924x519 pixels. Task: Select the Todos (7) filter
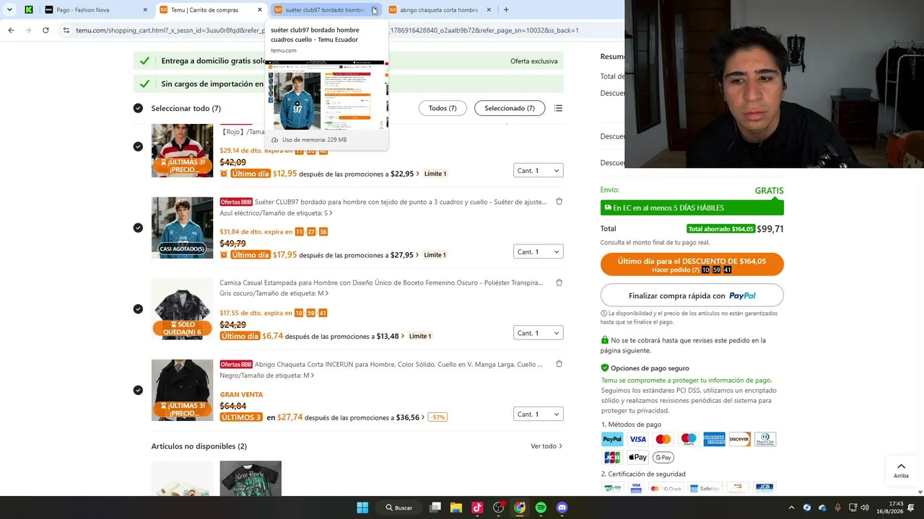pos(443,108)
